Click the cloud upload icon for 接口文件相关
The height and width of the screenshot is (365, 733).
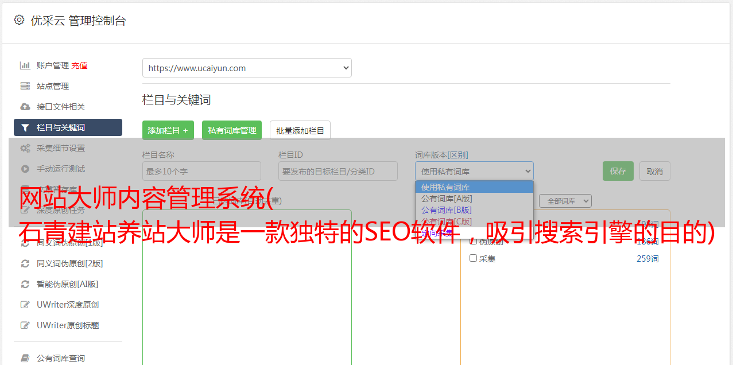25,107
